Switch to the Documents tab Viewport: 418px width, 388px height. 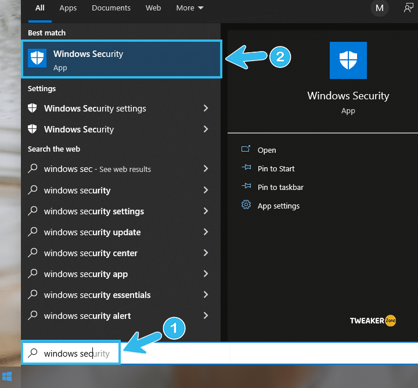[111, 8]
